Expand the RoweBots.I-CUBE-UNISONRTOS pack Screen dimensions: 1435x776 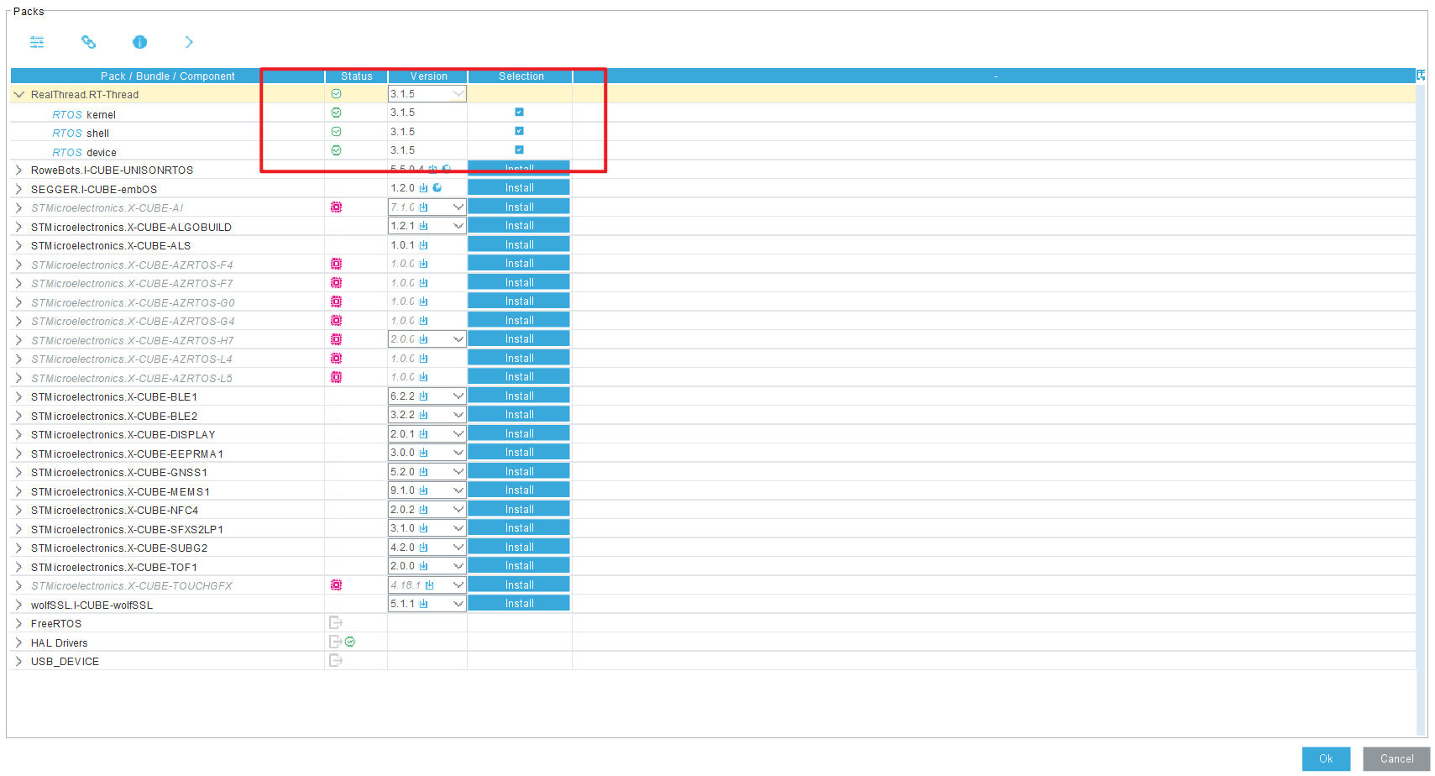18,170
